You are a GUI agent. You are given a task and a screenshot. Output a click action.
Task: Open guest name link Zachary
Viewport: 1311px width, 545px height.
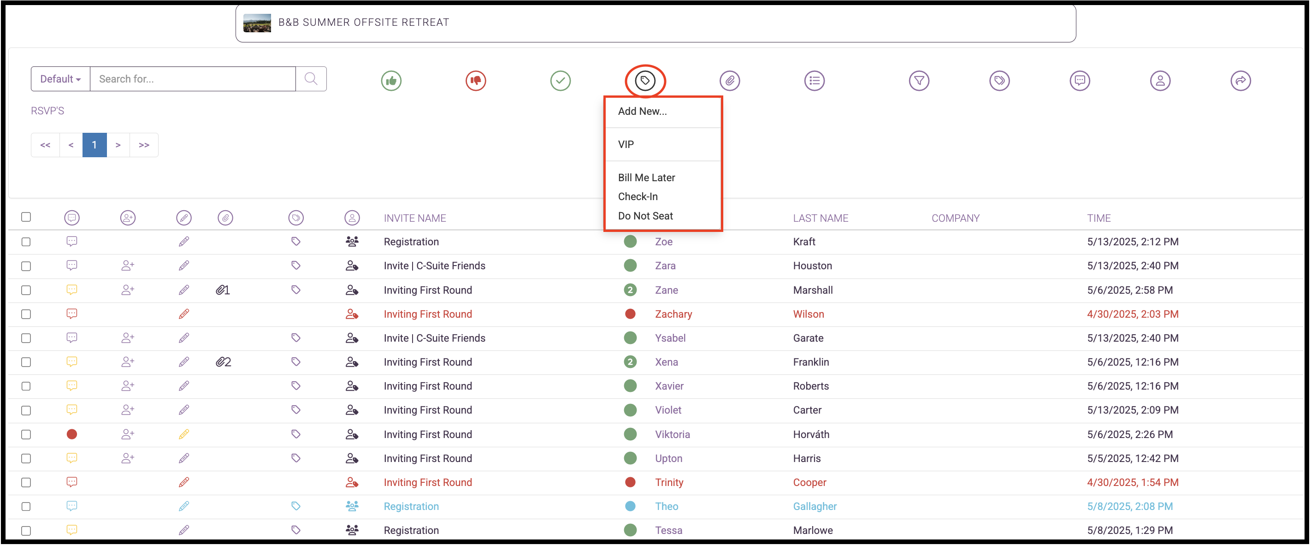[x=673, y=314]
